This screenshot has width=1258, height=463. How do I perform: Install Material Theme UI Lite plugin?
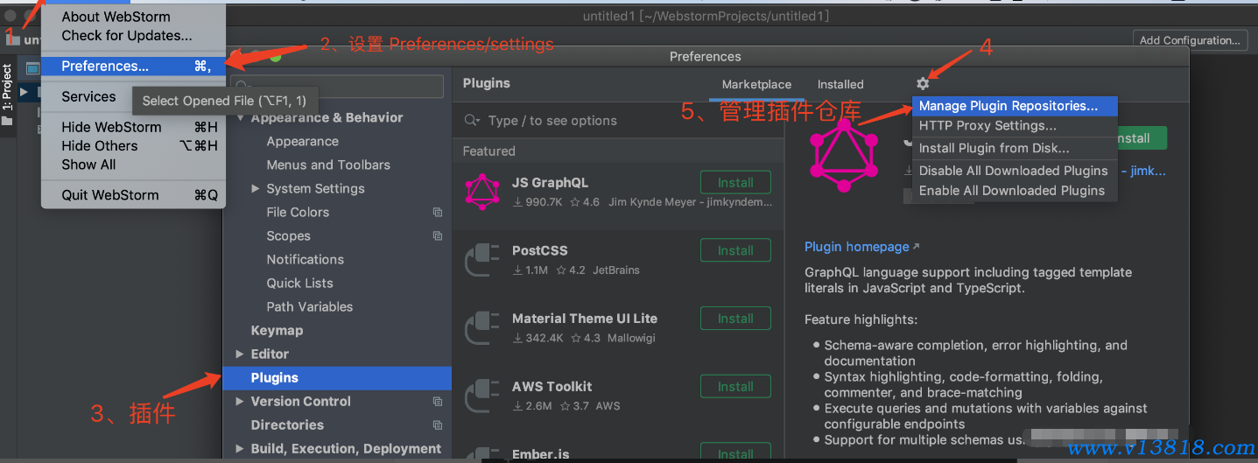point(735,319)
